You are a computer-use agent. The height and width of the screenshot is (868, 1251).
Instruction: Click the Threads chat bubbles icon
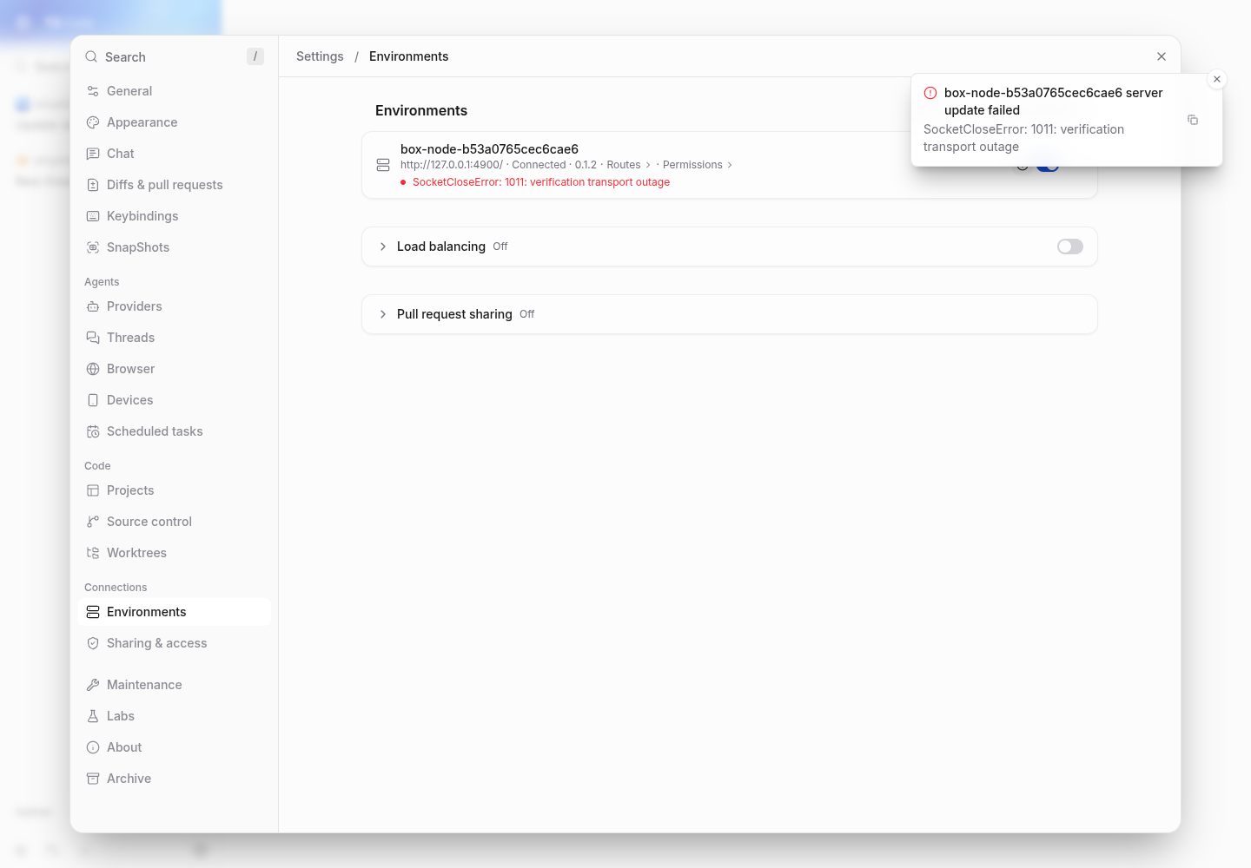(x=93, y=338)
